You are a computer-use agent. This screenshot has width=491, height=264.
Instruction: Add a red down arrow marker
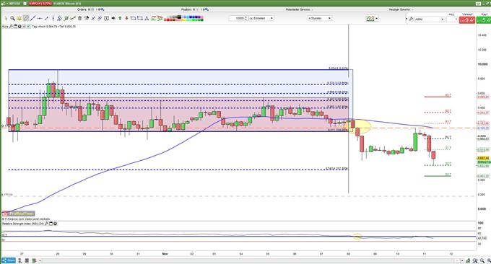pyautogui.click(x=126, y=19)
